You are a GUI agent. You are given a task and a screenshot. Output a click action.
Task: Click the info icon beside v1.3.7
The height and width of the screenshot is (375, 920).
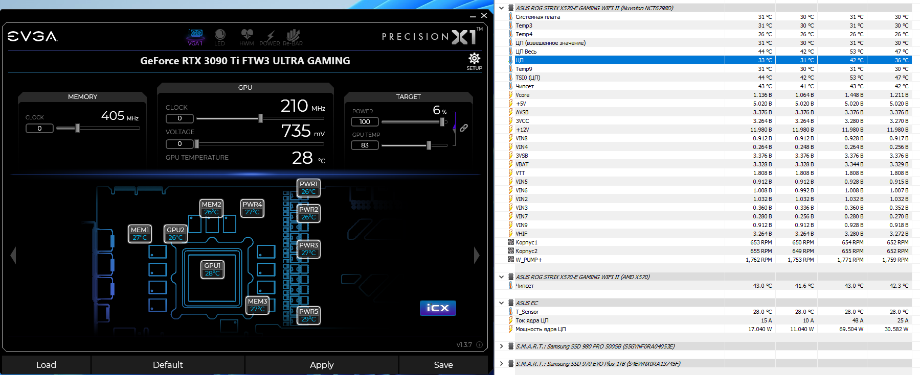(x=479, y=345)
